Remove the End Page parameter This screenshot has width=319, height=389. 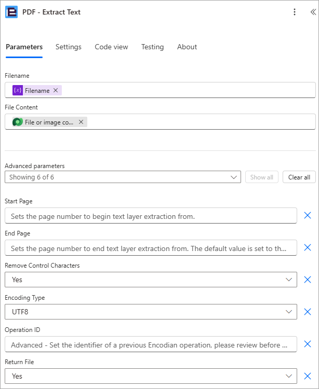point(308,247)
